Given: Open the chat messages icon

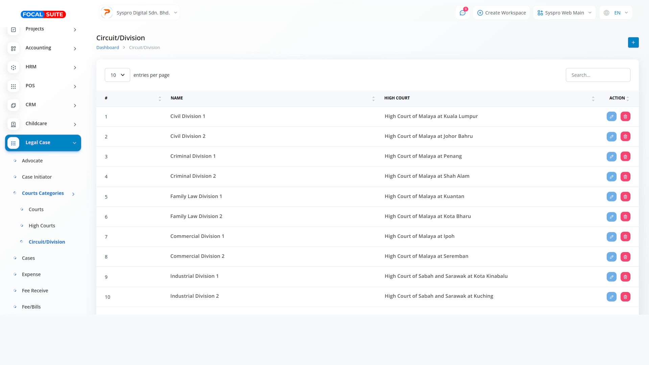Looking at the screenshot, I should point(462,13).
